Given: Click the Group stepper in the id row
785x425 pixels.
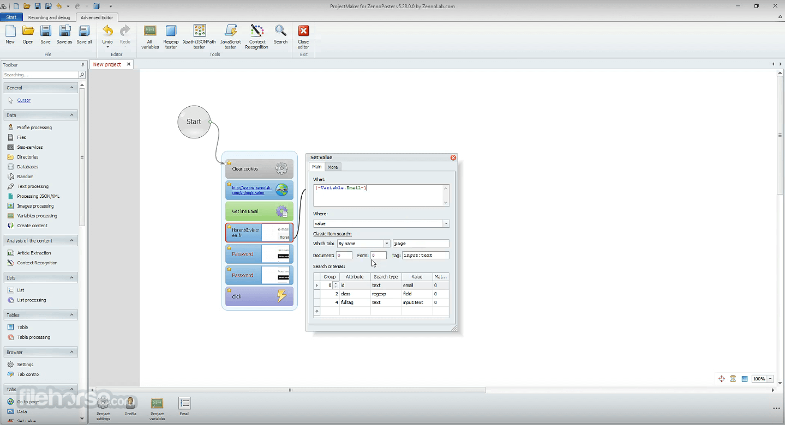Looking at the screenshot, I should (335, 285).
